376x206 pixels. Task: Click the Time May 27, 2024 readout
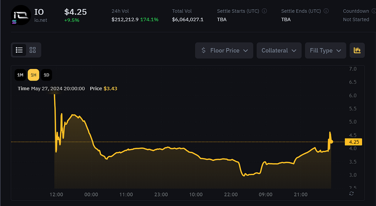(51, 88)
